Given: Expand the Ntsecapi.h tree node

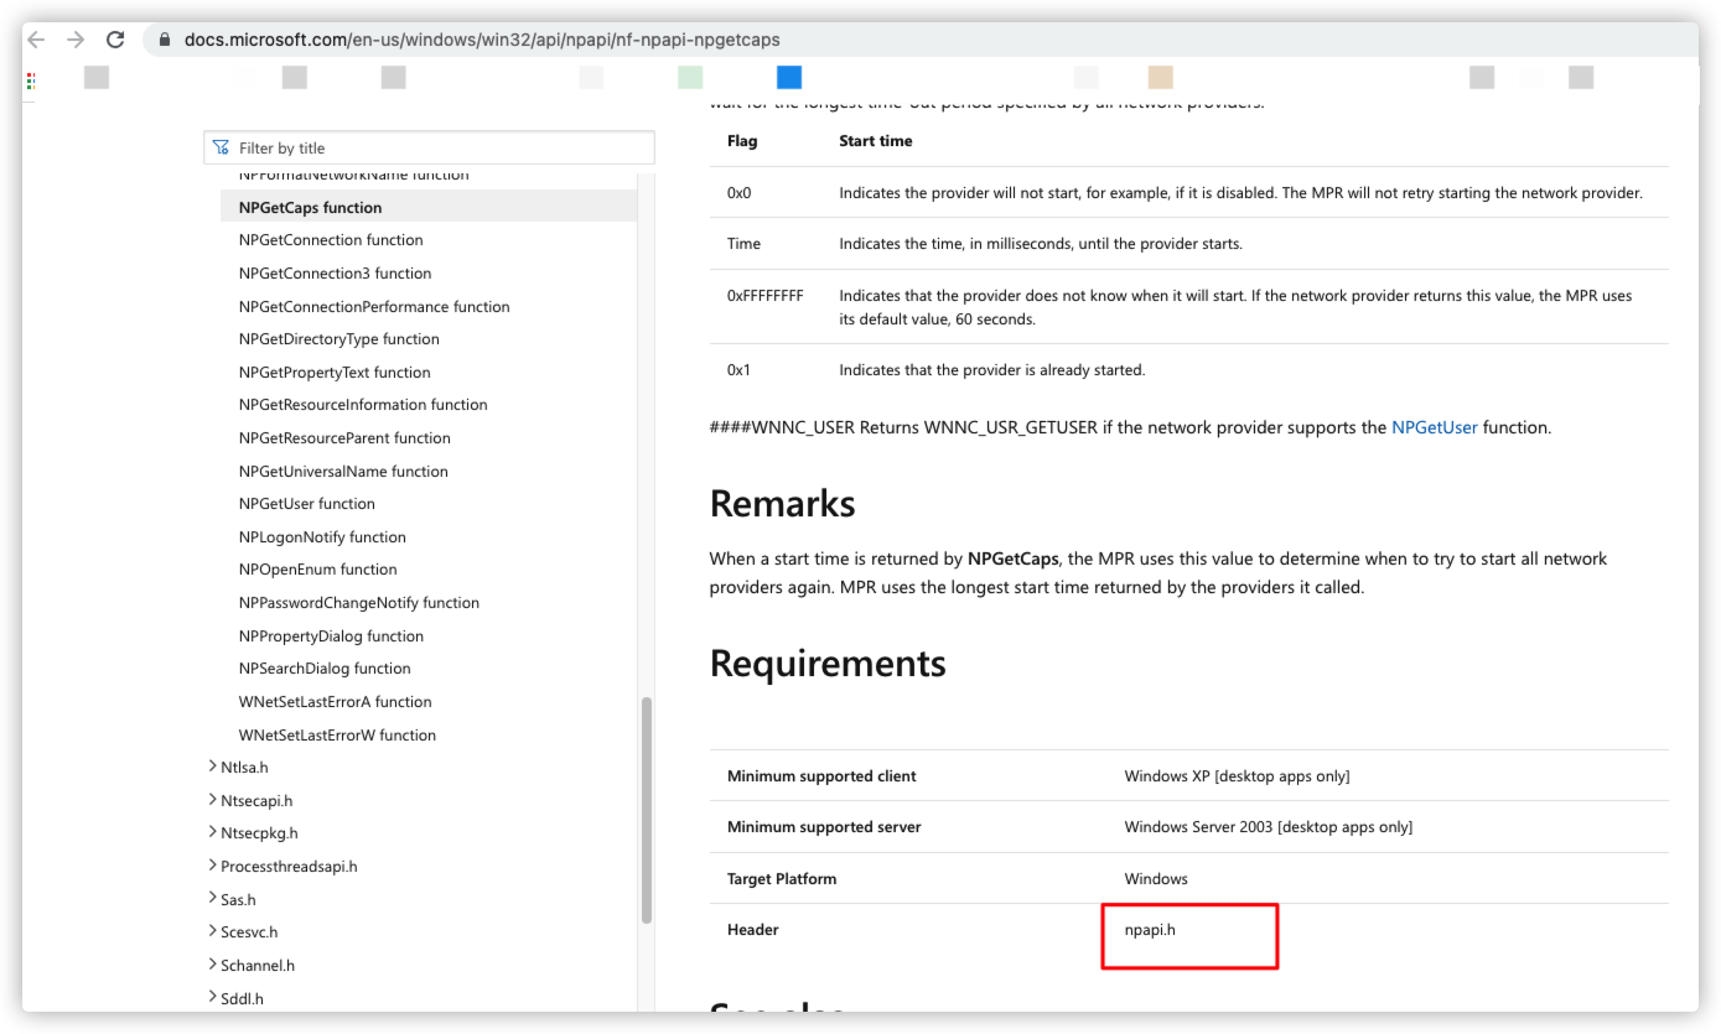Looking at the screenshot, I should (x=212, y=799).
